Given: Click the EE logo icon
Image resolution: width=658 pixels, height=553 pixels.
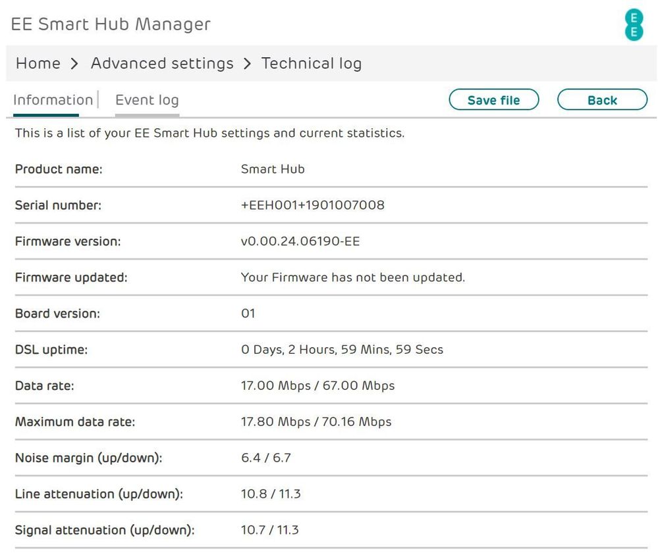Looking at the screenshot, I should click(634, 25).
